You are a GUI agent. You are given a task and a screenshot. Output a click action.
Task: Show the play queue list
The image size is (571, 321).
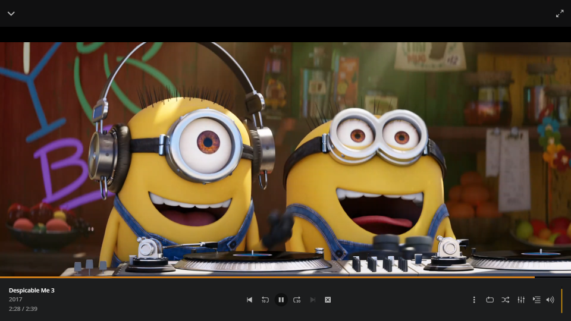pyautogui.click(x=537, y=300)
